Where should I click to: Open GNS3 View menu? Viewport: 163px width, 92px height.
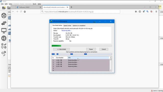point(10,4)
